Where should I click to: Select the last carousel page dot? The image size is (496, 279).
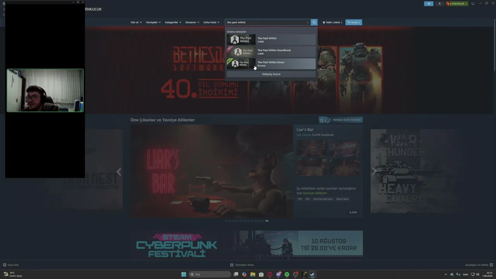tap(267, 221)
